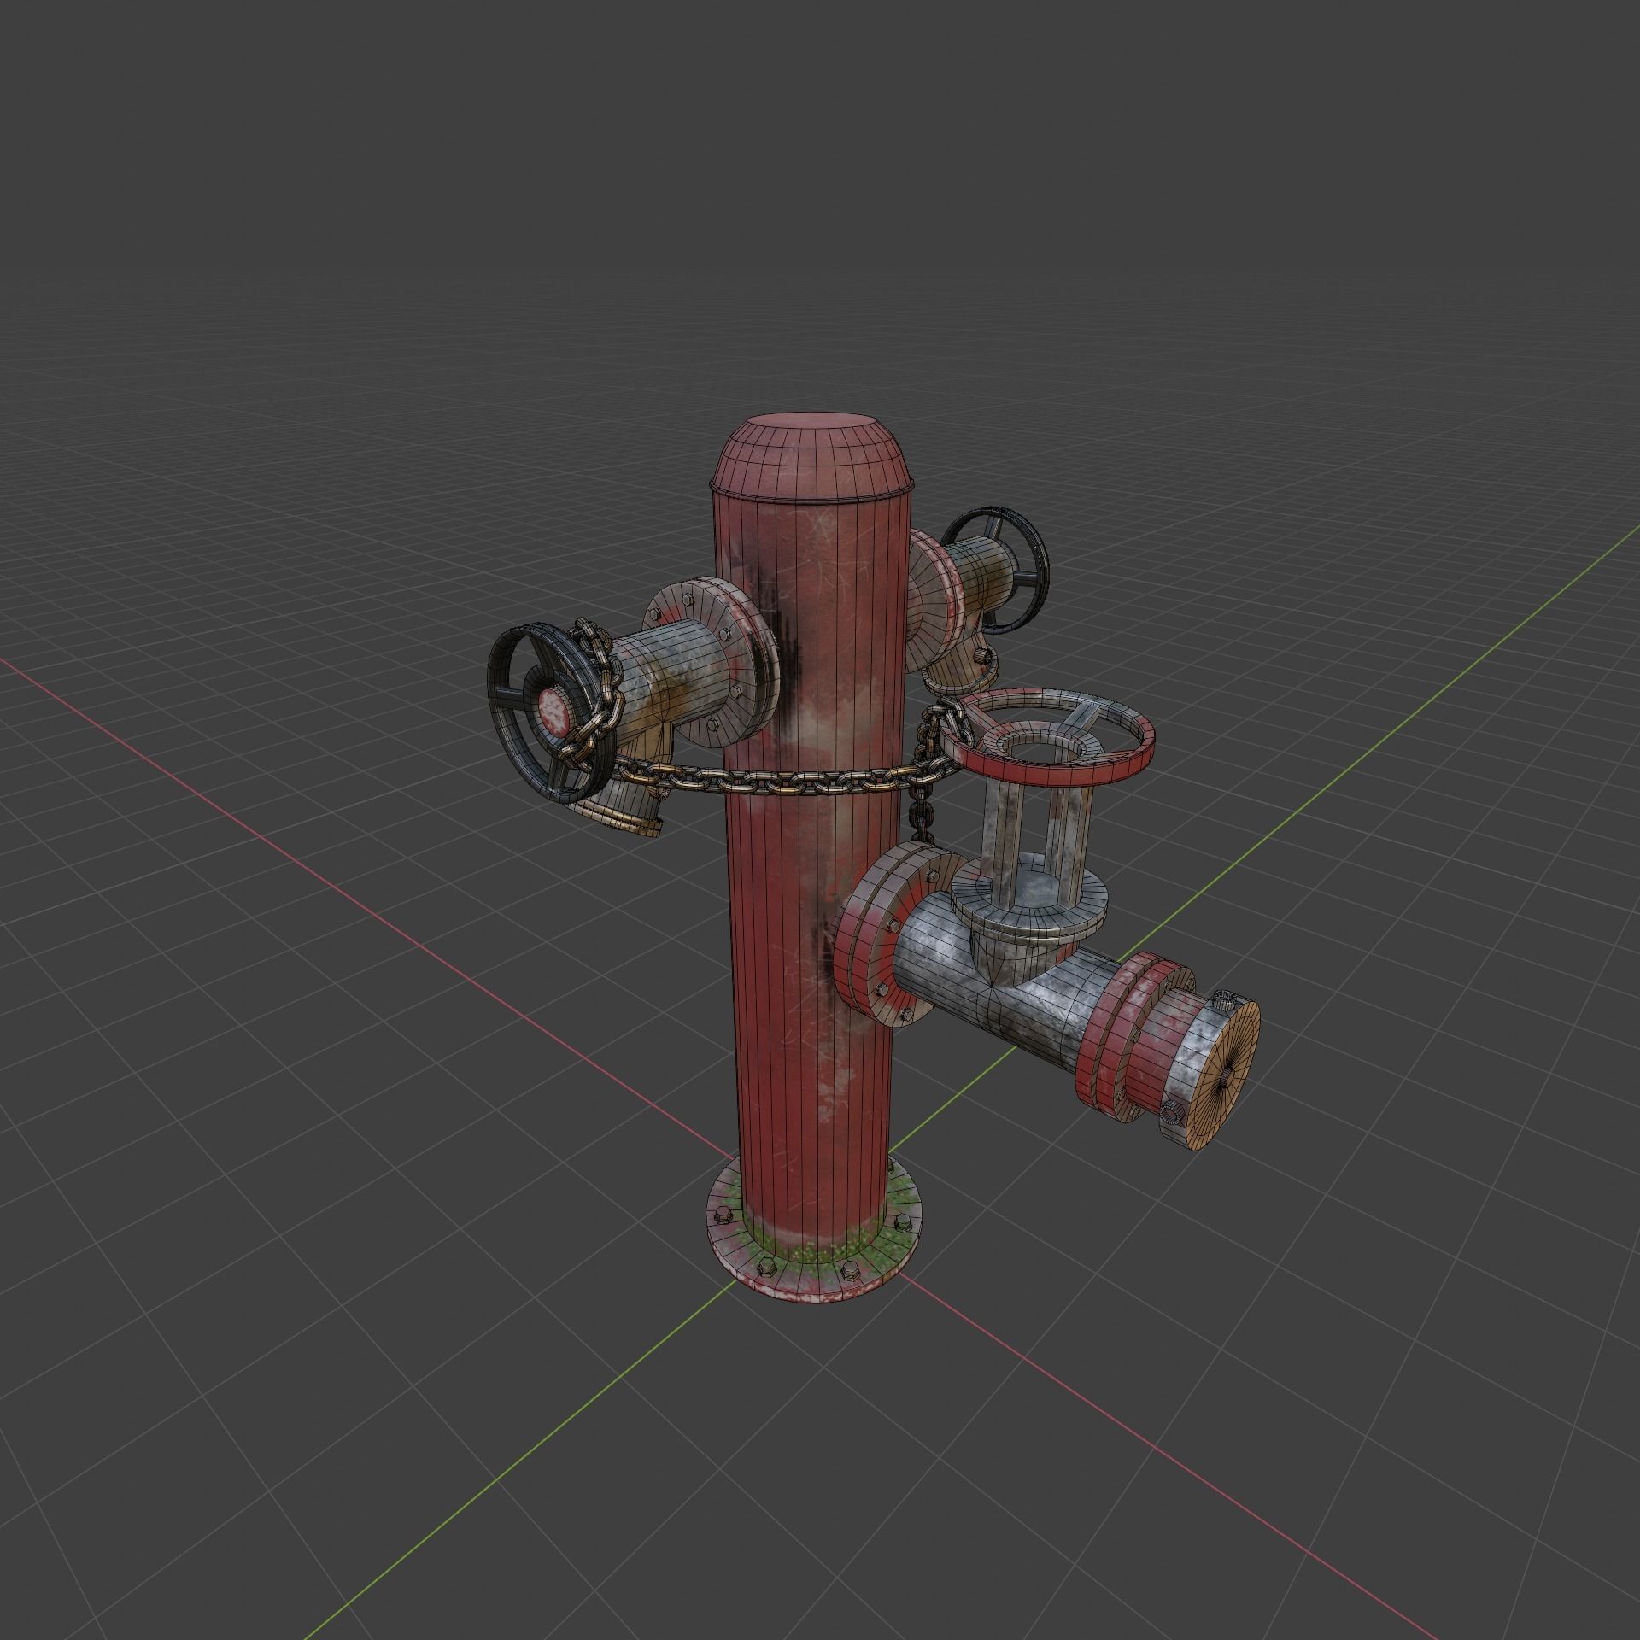Click the rear black handwheel behind the hydrant

tap(996, 571)
